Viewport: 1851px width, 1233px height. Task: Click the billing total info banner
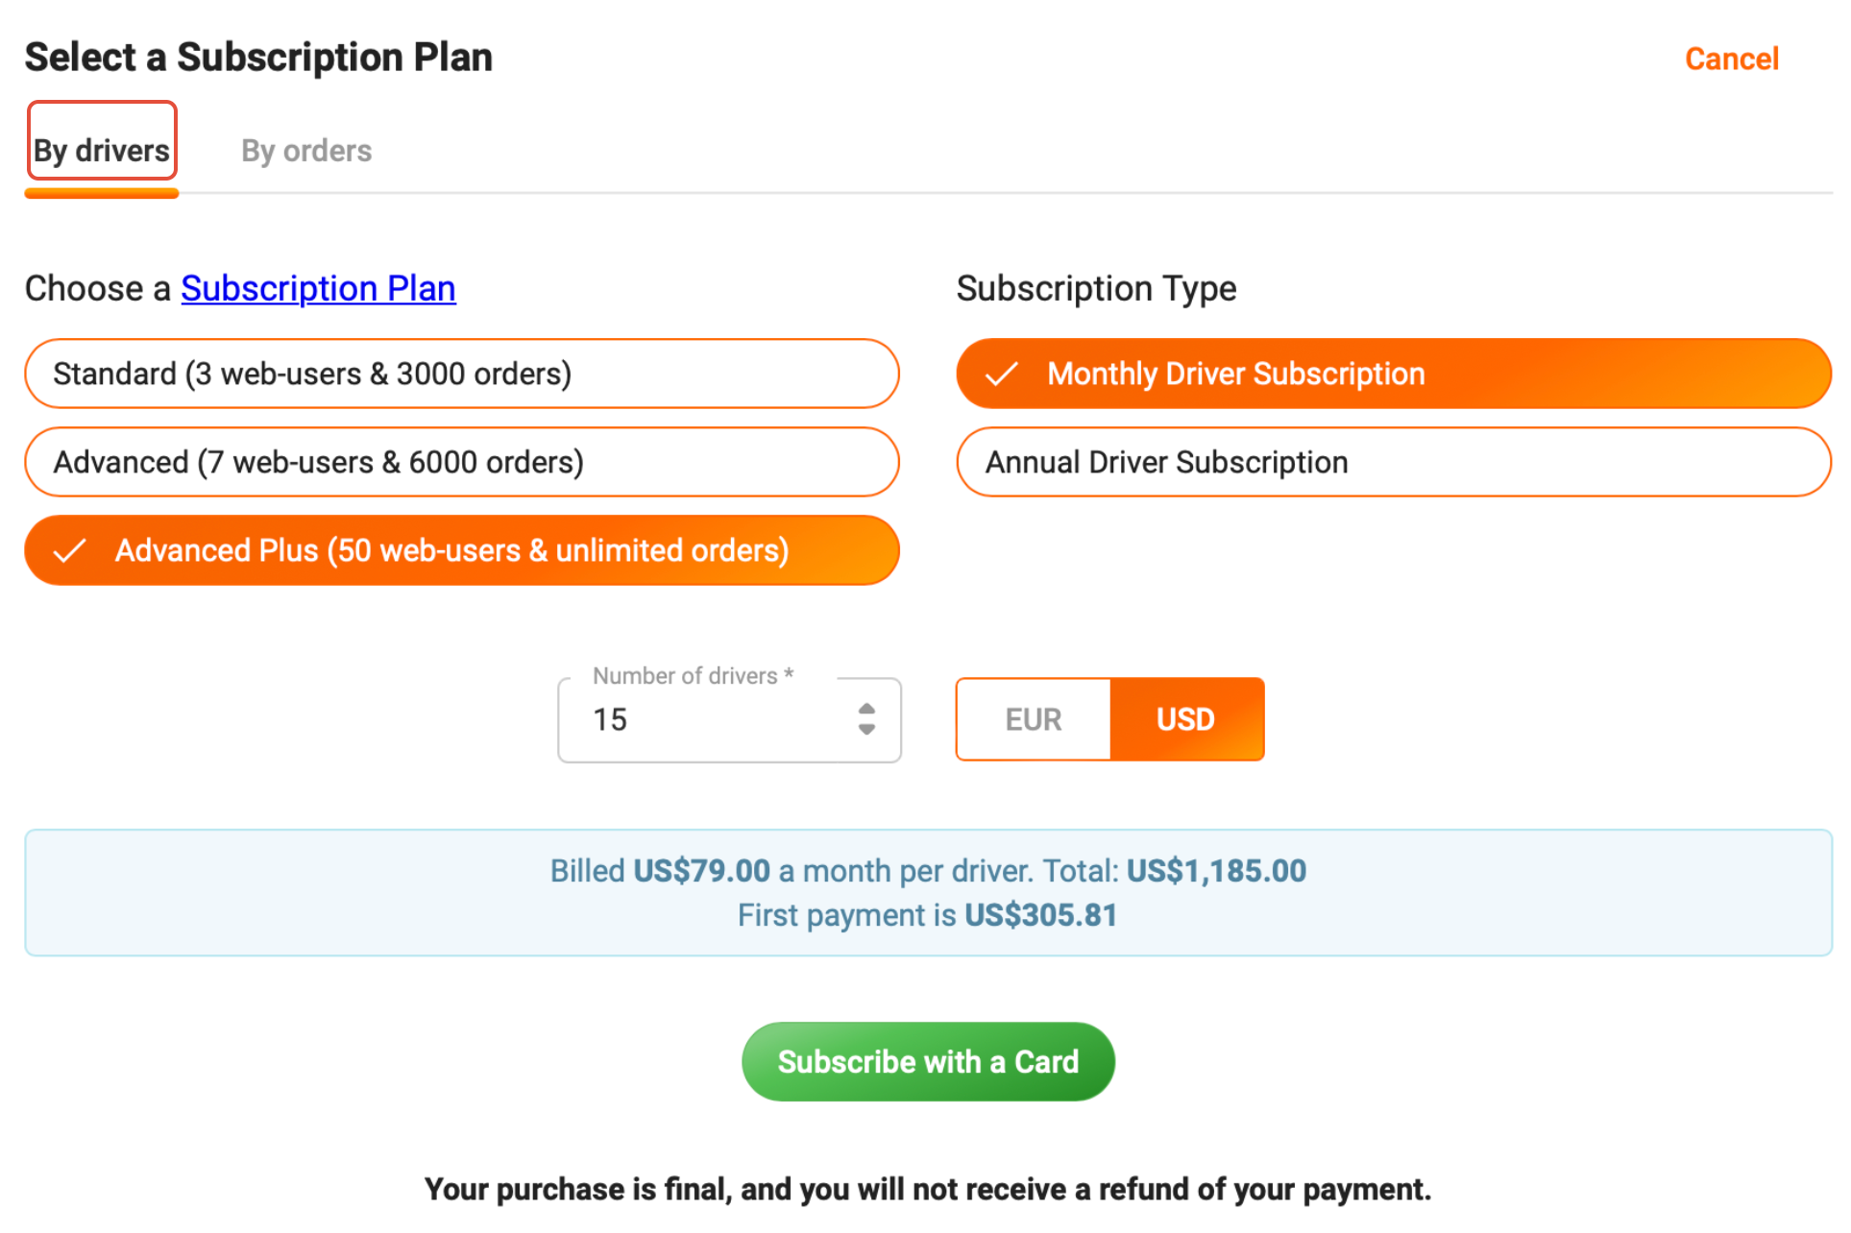tap(928, 893)
